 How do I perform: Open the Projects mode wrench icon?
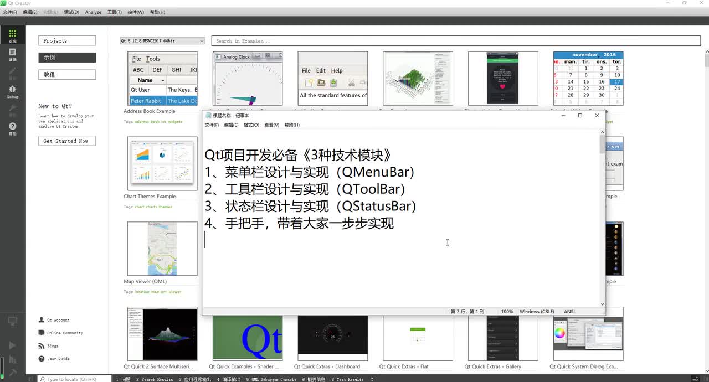coord(12,108)
